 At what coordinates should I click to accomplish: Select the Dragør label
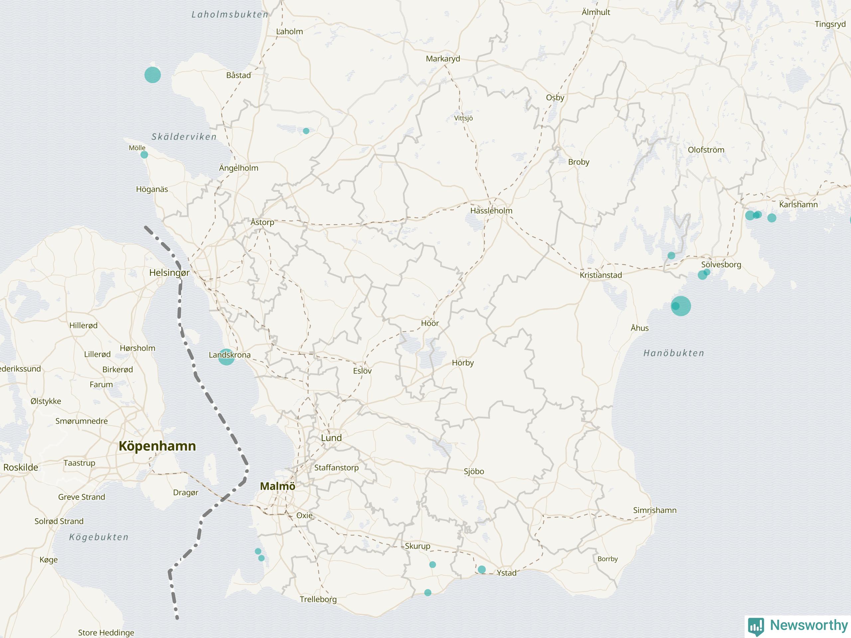pyautogui.click(x=186, y=493)
